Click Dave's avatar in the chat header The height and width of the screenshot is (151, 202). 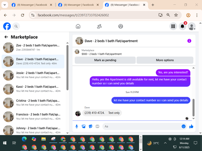point(79,41)
